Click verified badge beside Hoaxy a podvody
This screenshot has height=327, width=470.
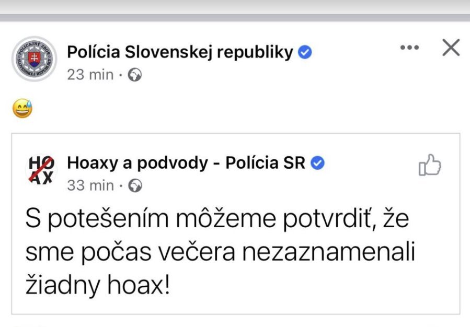[318, 163]
